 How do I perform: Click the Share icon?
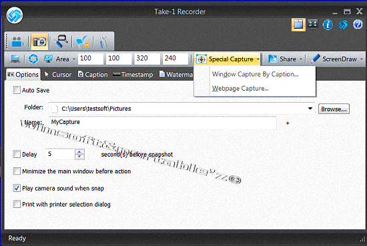272,59
